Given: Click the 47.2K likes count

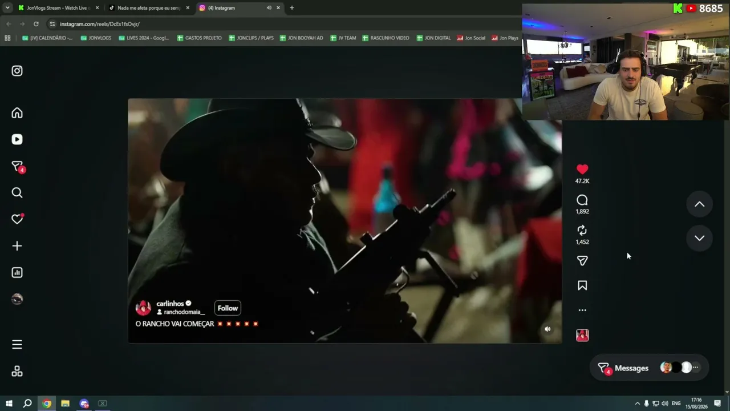Looking at the screenshot, I should (x=582, y=181).
